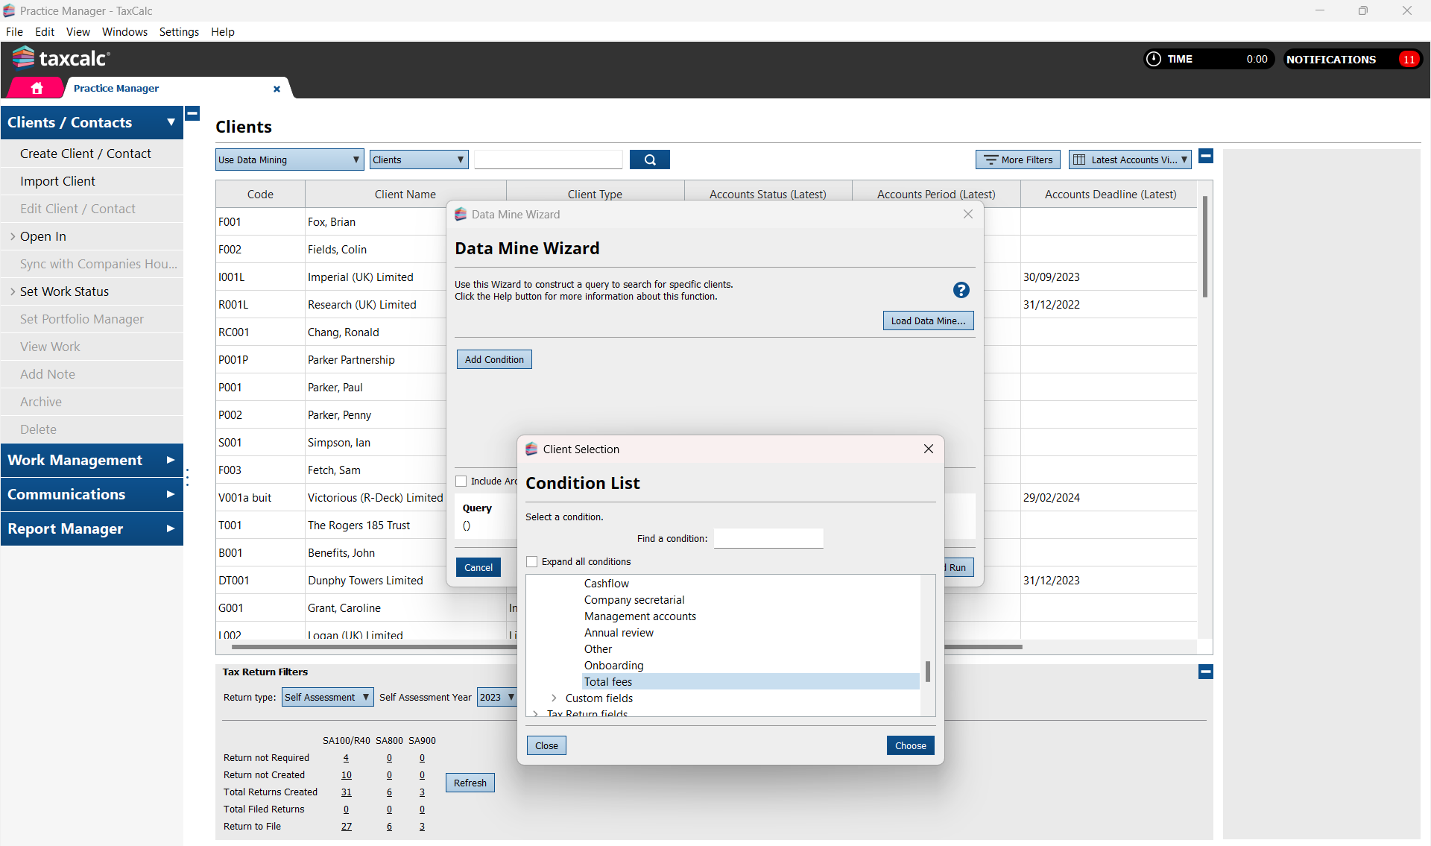The width and height of the screenshot is (1431, 846).
Task: Tick the Include Archived checkbox
Action: click(x=461, y=481)
